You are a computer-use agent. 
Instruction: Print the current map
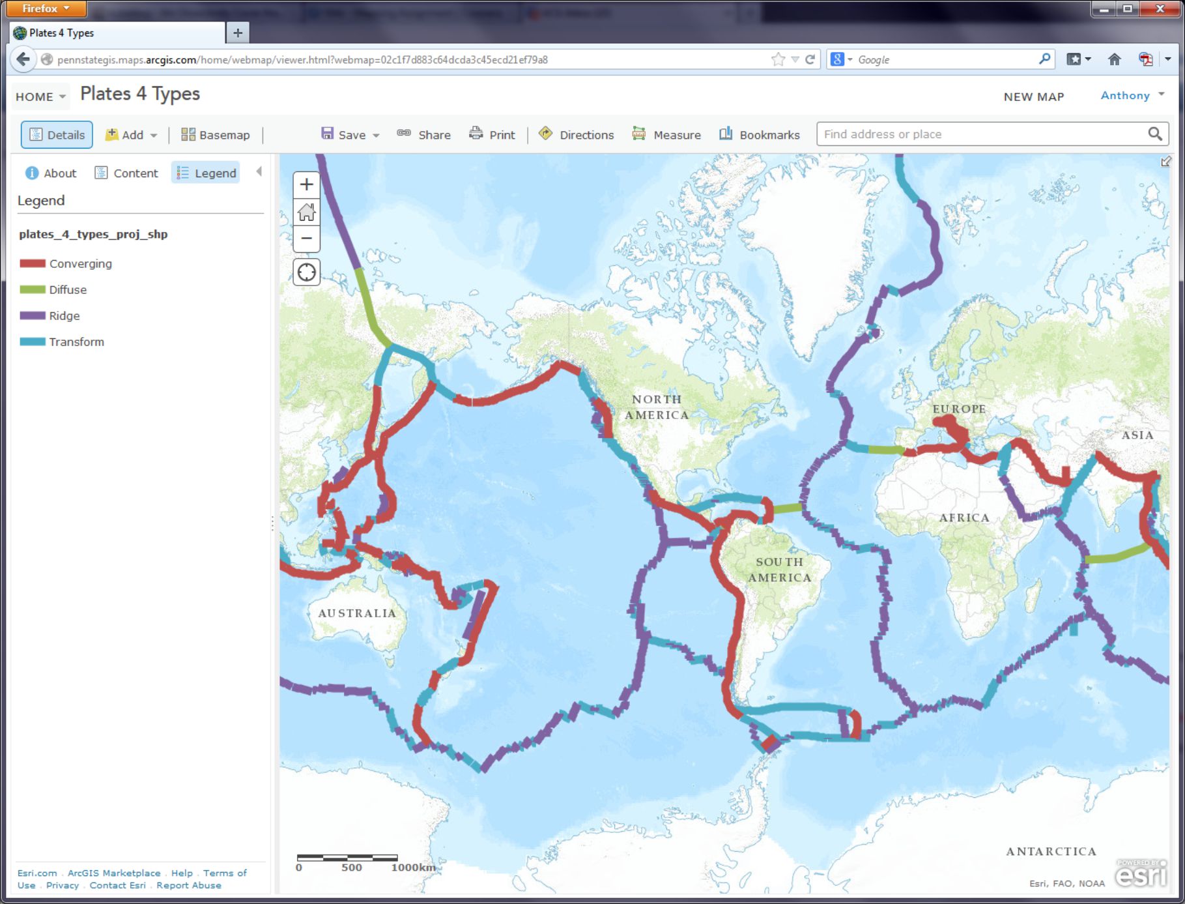pos(493,135)
